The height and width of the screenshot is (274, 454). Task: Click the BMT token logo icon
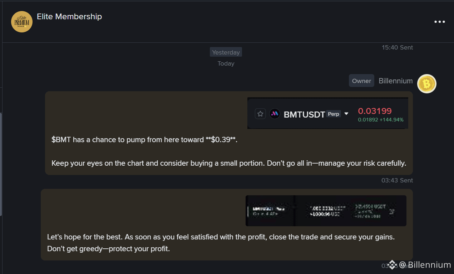(275, 114)
